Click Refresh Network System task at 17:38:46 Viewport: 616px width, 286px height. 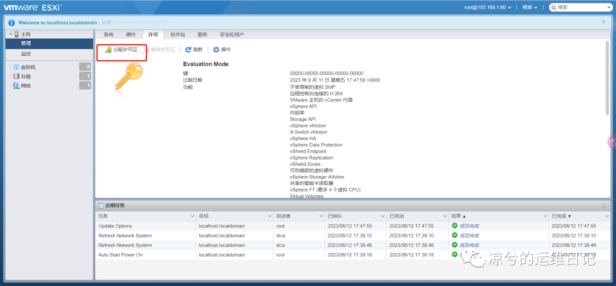pos(125,245)
